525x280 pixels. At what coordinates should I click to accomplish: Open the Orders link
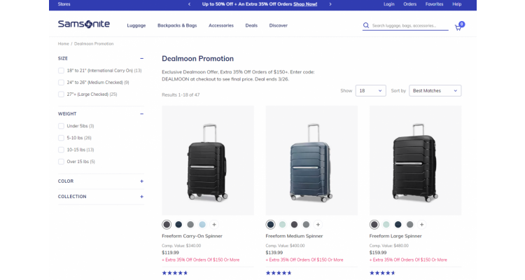pos(409,4)
